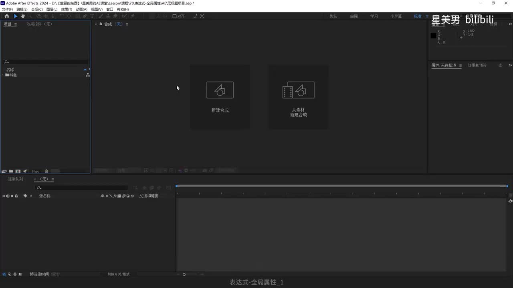The height and width of the screenshot is (288, 513).
Task: Toggle the Solo column header
Action: 12,196
